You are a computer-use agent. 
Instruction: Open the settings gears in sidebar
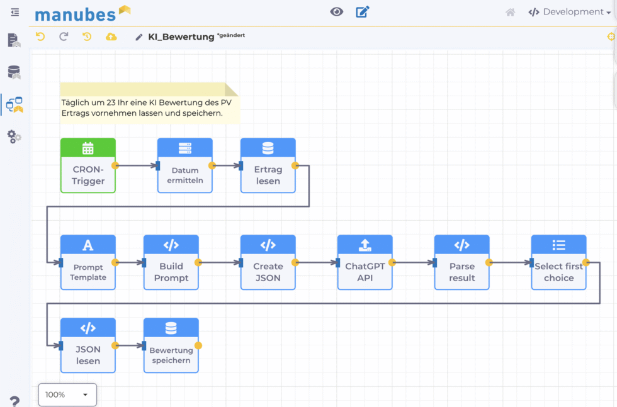click(14, 137)
